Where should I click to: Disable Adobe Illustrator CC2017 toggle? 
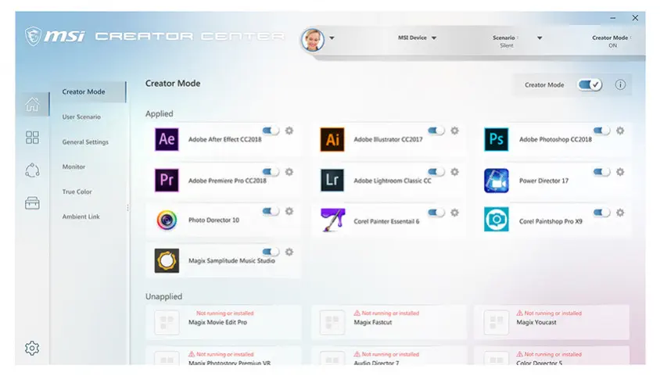point(436,131)
